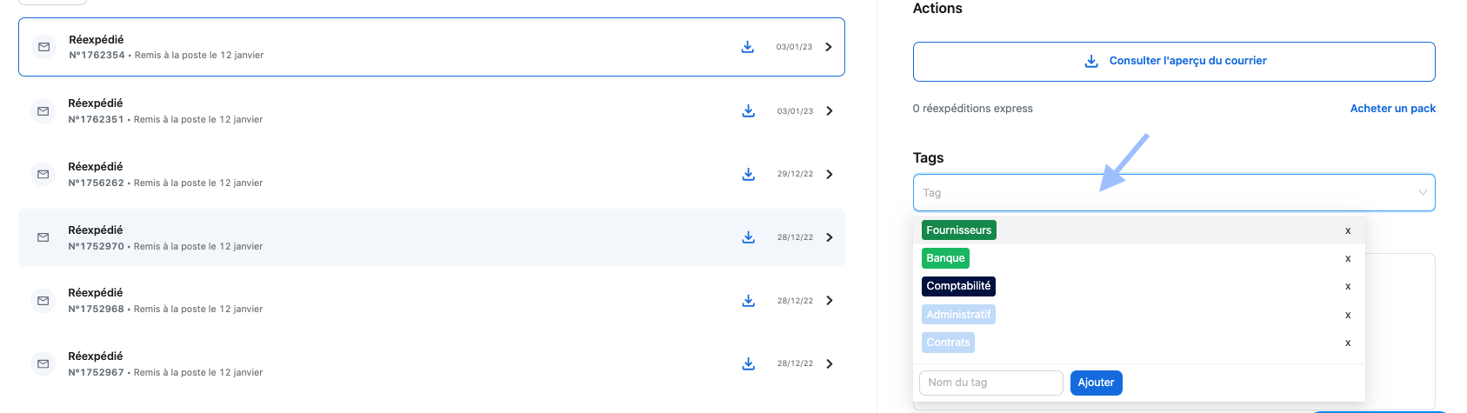Delete the Fournisseurs tag with x
Screen dimensions: 1467x413
(1348, 230)
